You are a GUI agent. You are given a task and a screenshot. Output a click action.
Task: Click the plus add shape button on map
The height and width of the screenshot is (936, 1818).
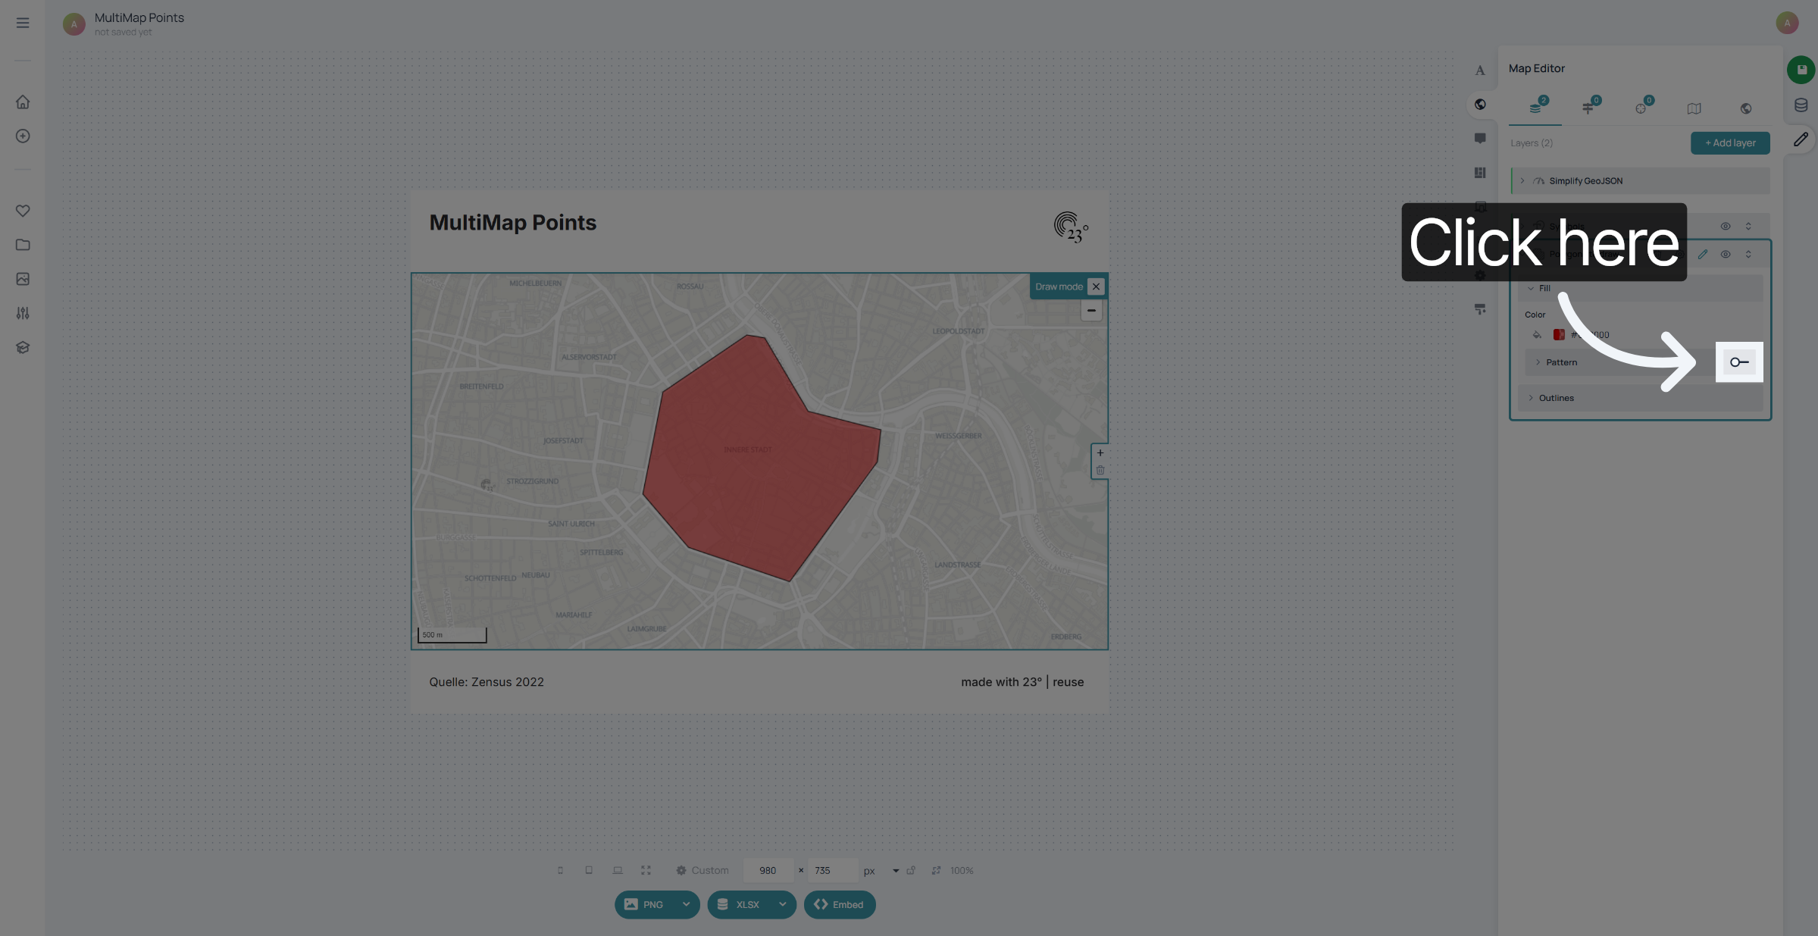point(1100,453)
